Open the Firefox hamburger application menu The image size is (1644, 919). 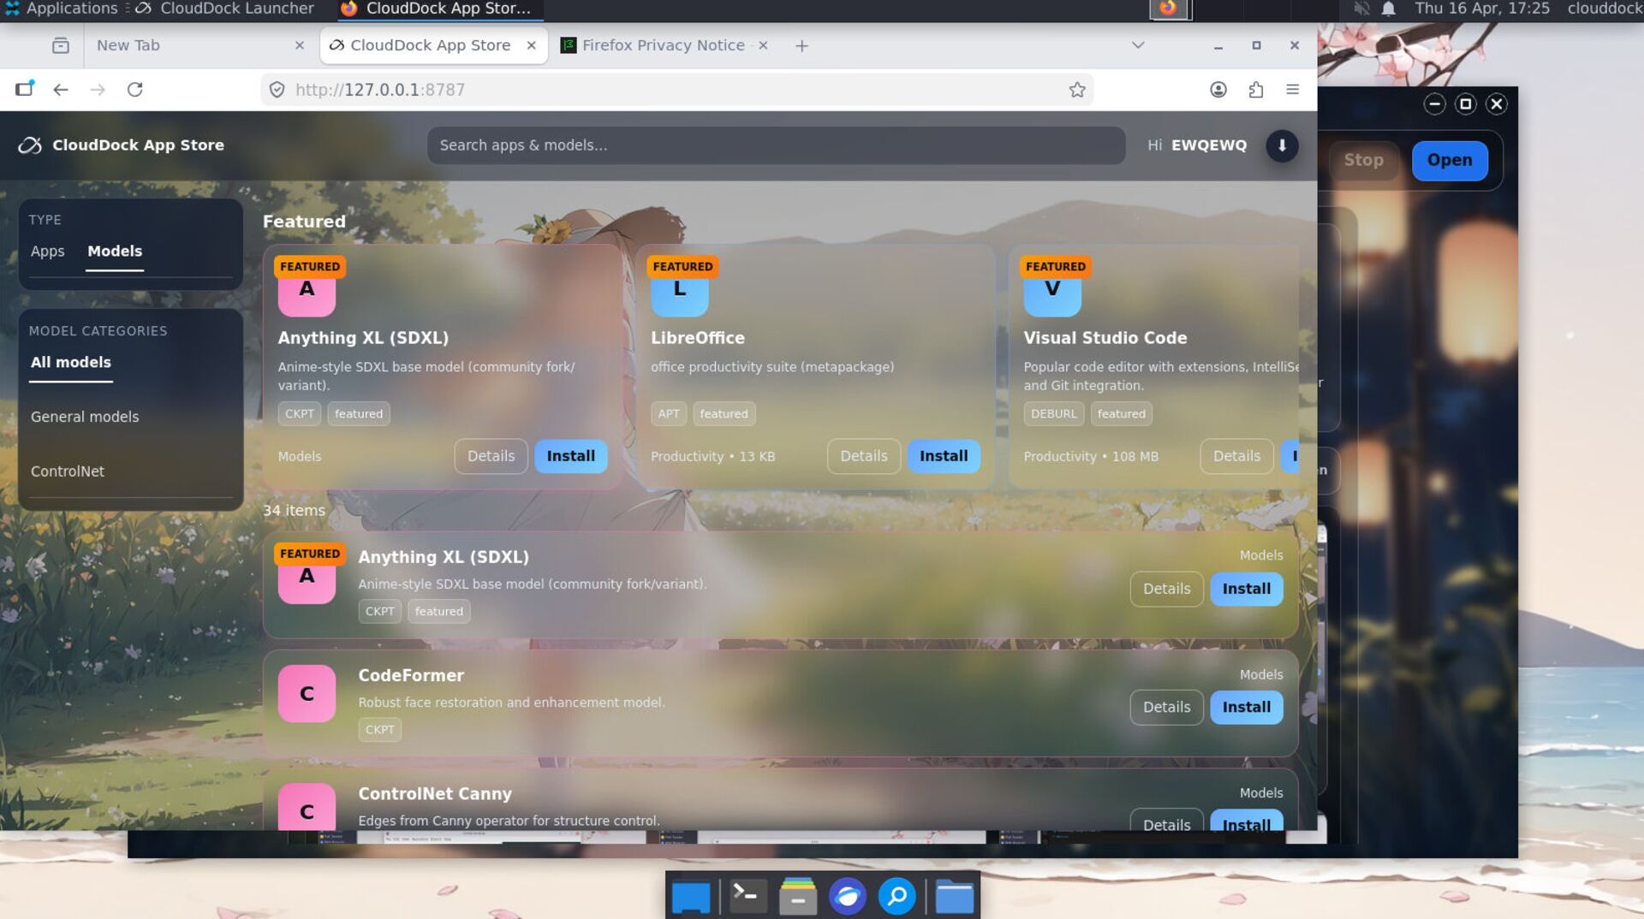(x=1292, y=90)
